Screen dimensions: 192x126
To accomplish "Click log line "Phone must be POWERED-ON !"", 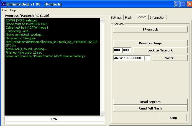I will pos(26,24).
